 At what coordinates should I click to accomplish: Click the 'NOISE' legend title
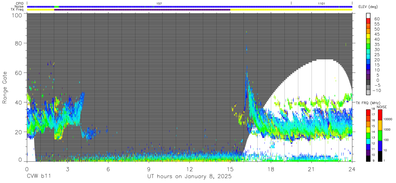(x=382, y=107)
